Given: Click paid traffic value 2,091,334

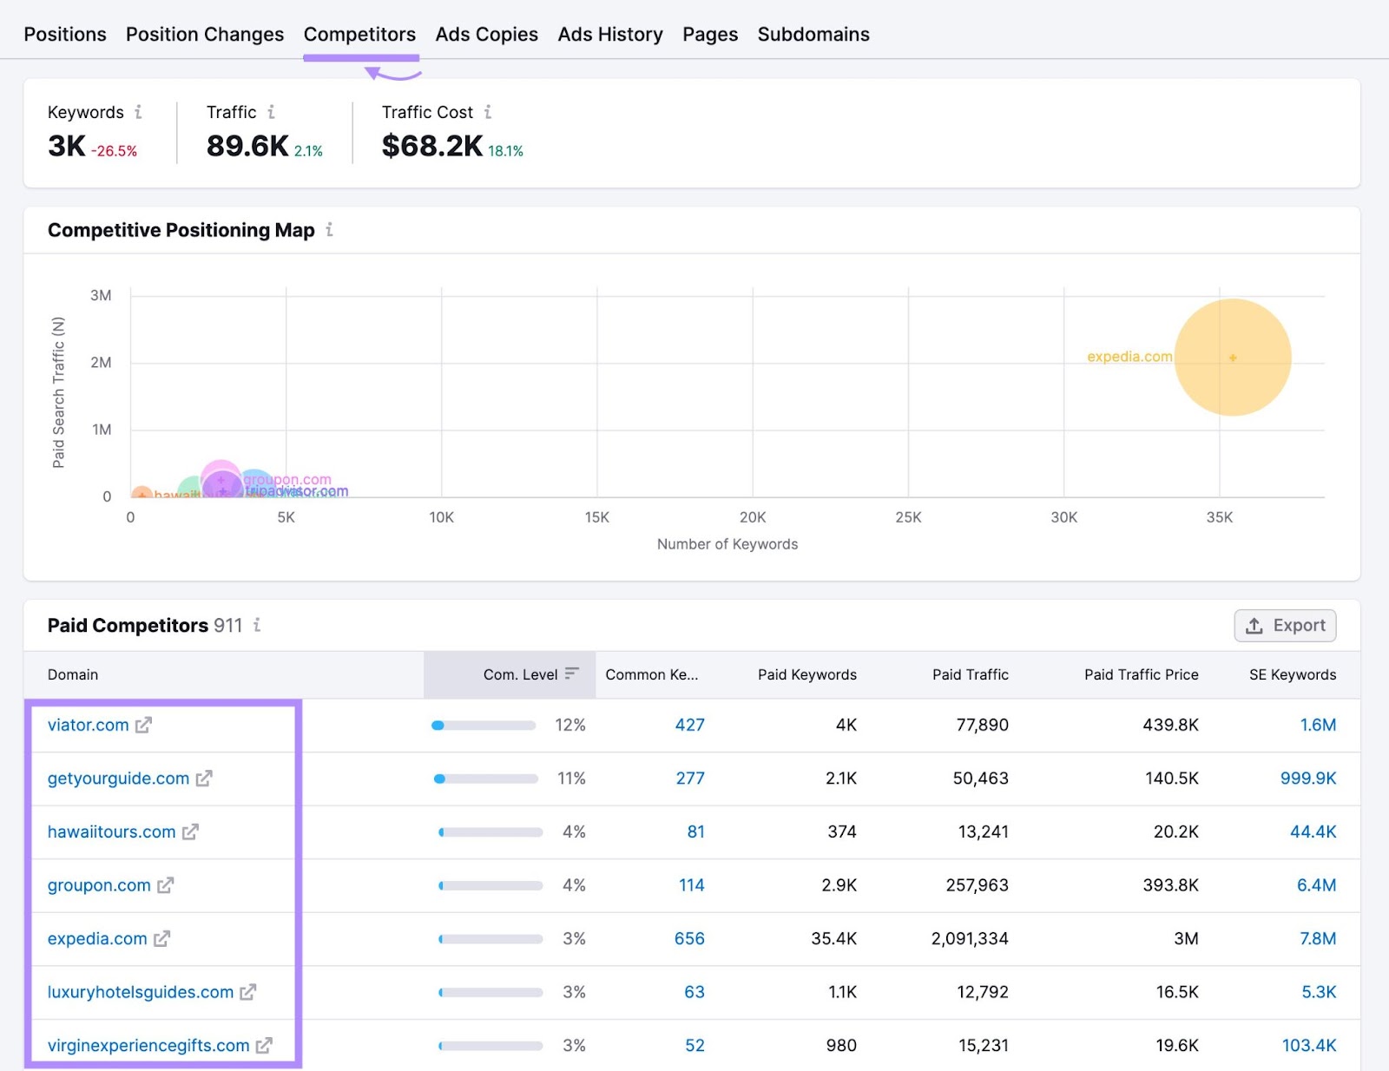Looking at the screenshot, I should point(970,939).
